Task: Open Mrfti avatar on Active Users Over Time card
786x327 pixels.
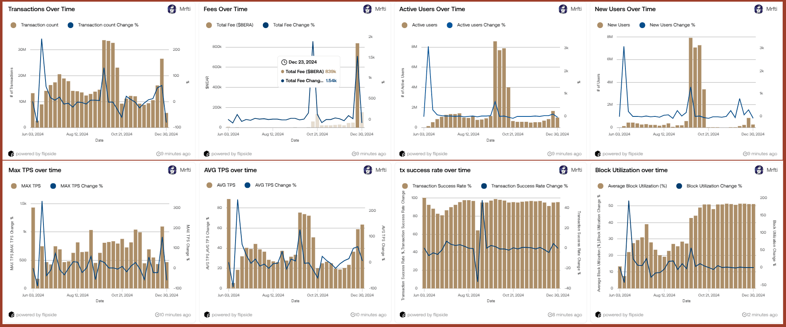Action: (x=563, y=9)
